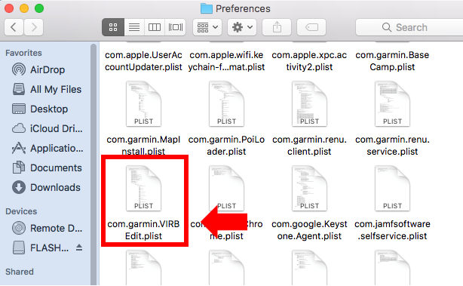This screenshot has width=463, height=286.
Task: Switch to list view
Action: click(x=134, y=27)
